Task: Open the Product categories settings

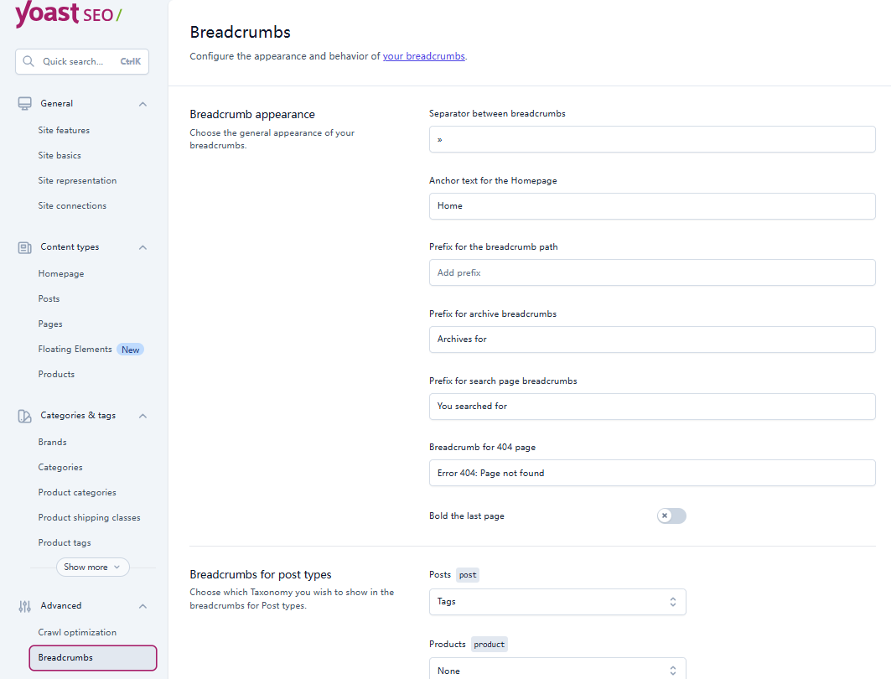Action: 77,493
